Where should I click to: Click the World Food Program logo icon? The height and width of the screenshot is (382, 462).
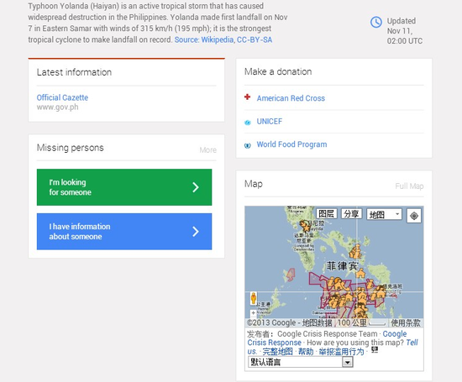click(248, 145)
